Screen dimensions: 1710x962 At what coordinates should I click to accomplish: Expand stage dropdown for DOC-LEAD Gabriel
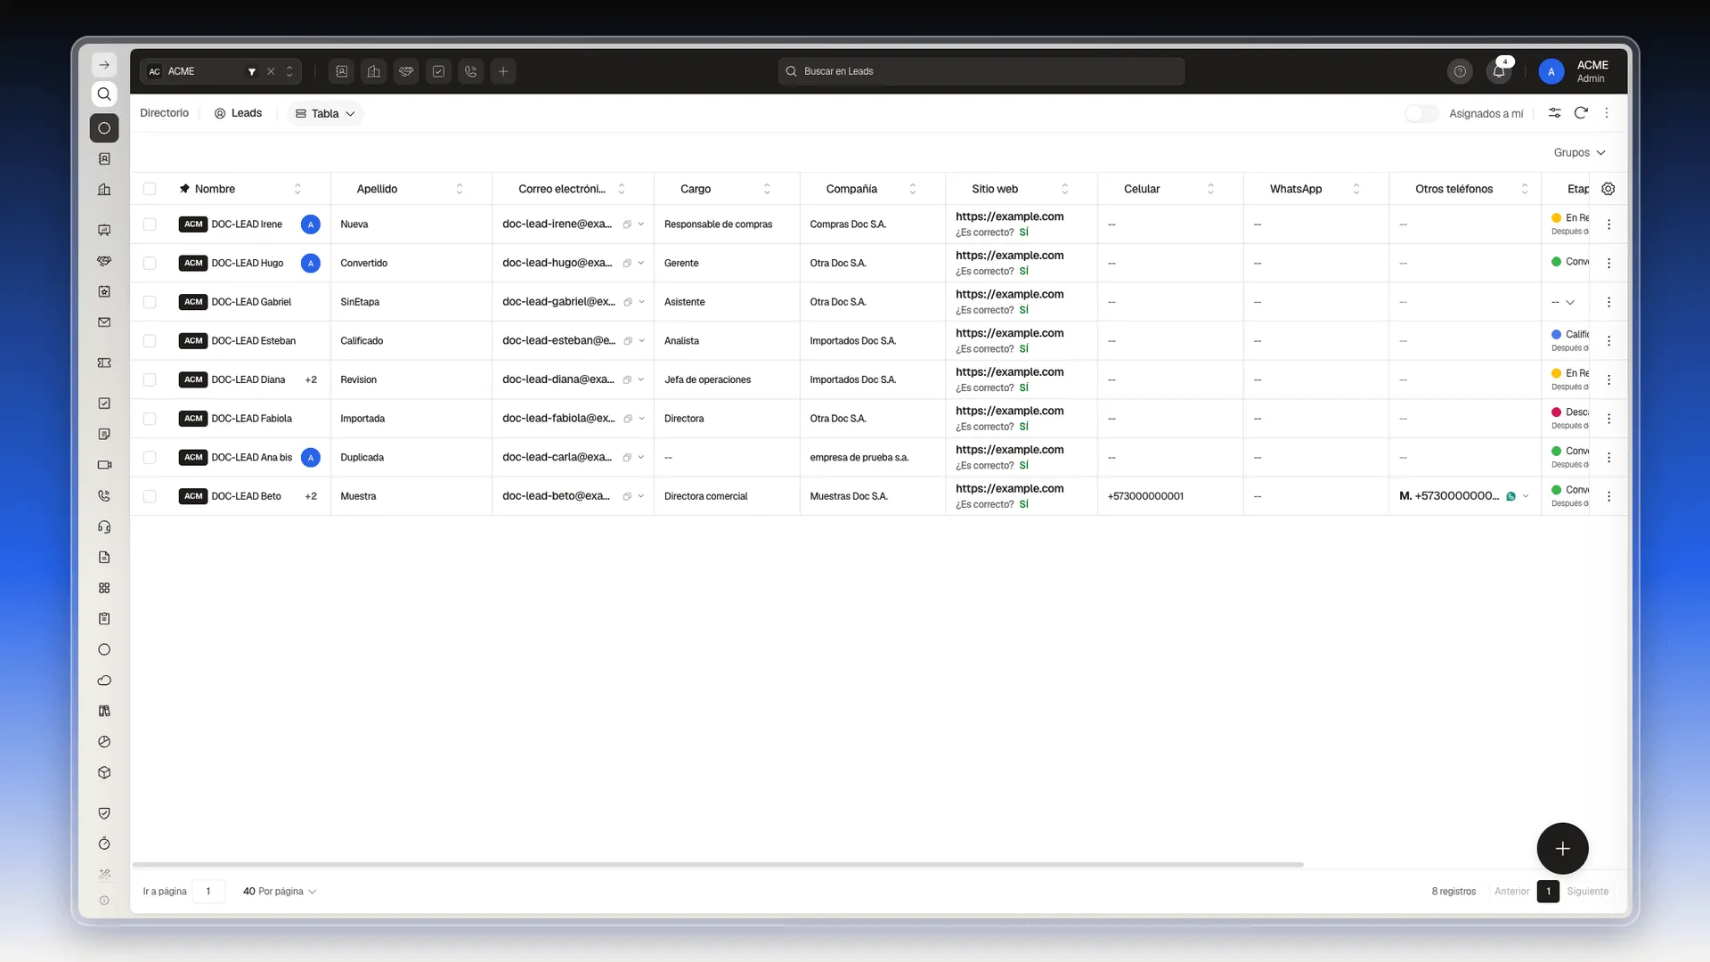coord(1570,303)
